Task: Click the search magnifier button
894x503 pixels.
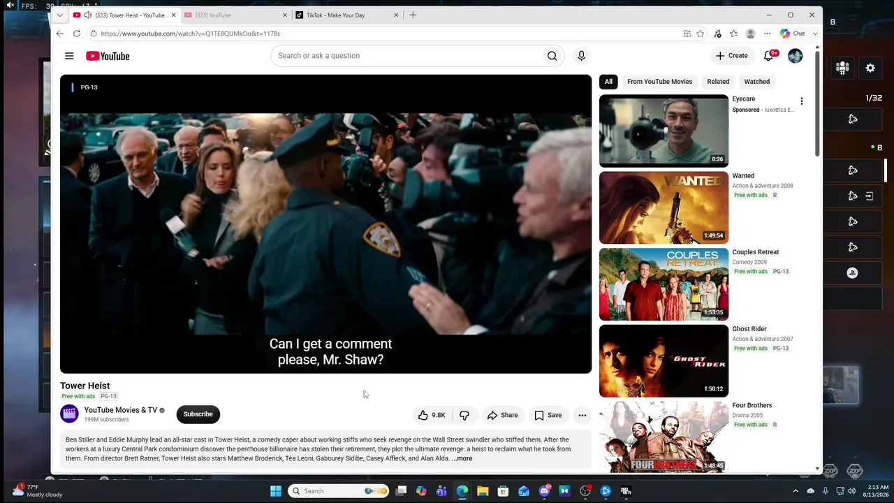Action: (x=552, y=56)
